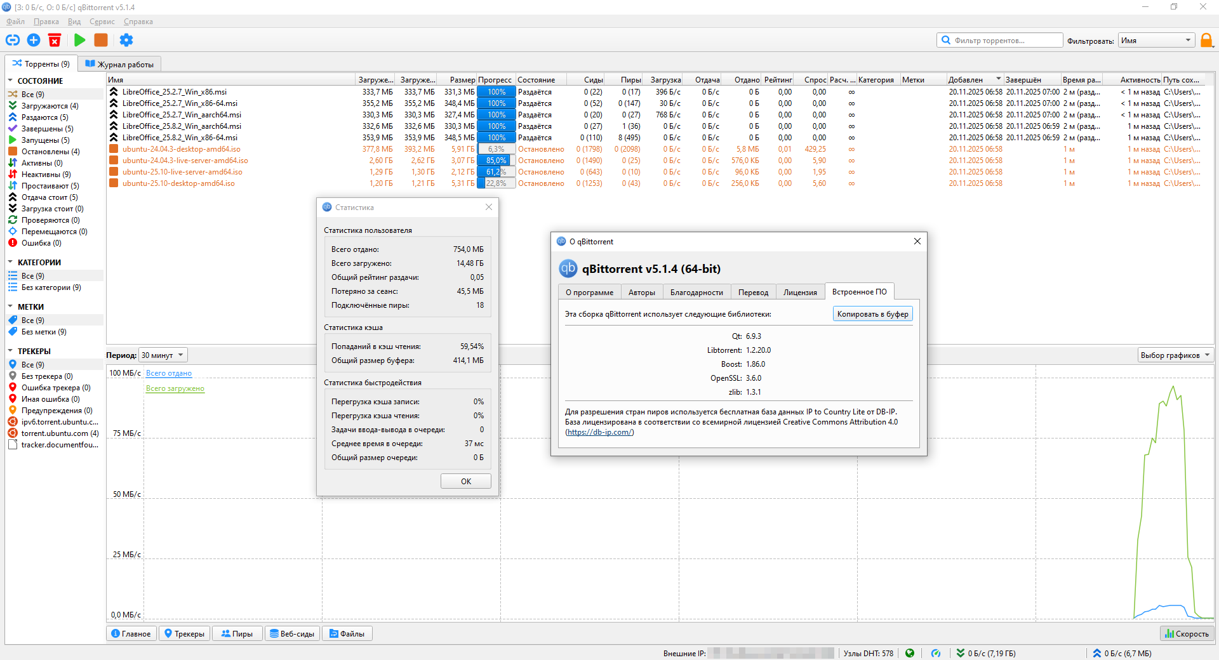The height and width of the screenshot is (660, 1219).
Task: Click the add torrent link toolbar icon
Action: tap(13, 40)
